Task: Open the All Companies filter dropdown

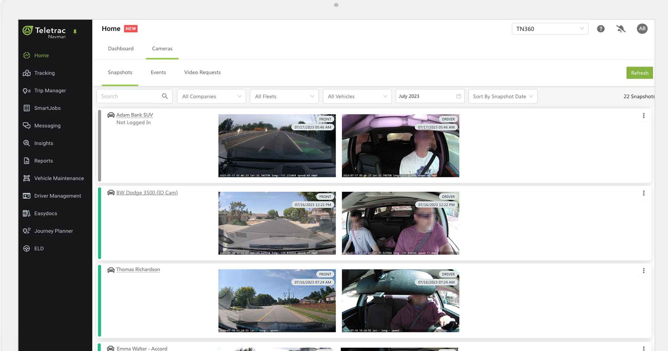Action: (212, 96)
